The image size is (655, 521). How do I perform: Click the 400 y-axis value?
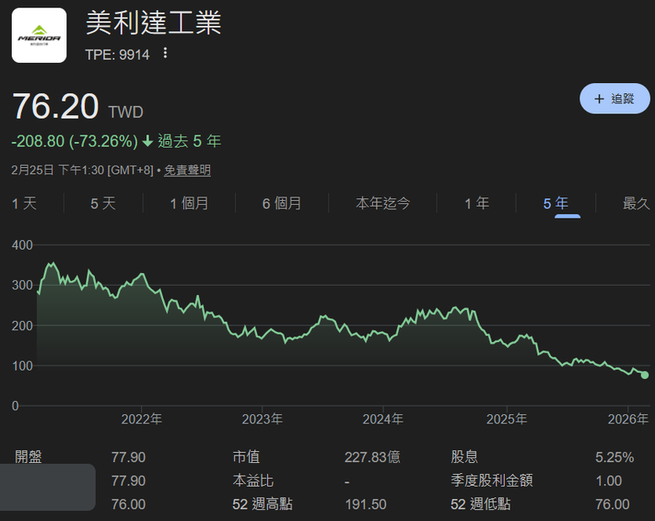tap(22, 245)
